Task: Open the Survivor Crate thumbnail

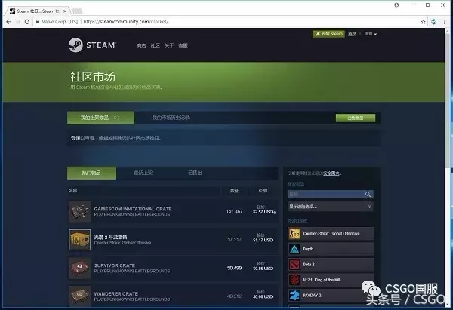Action: (80, 269)
